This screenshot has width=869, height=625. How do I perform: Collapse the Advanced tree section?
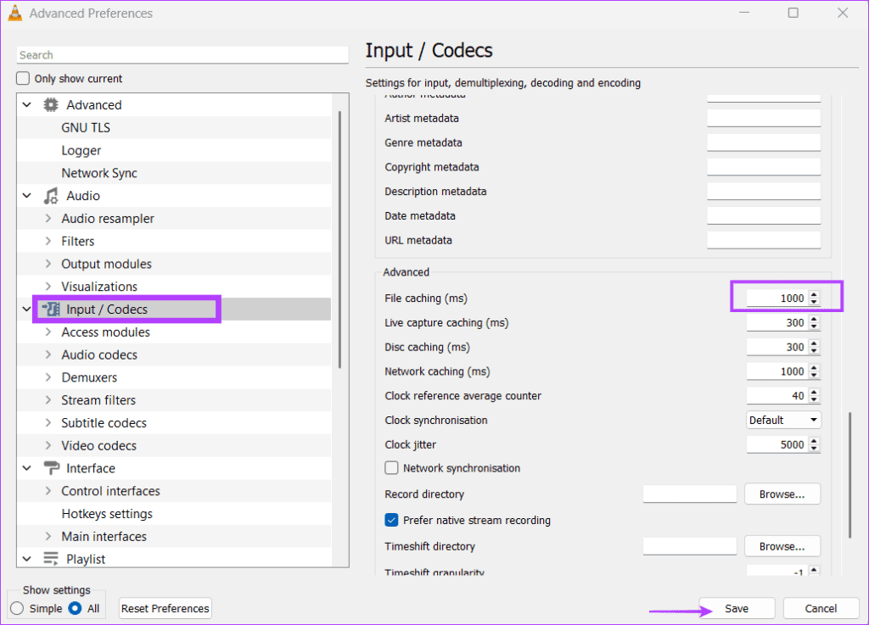click(26, 104)
